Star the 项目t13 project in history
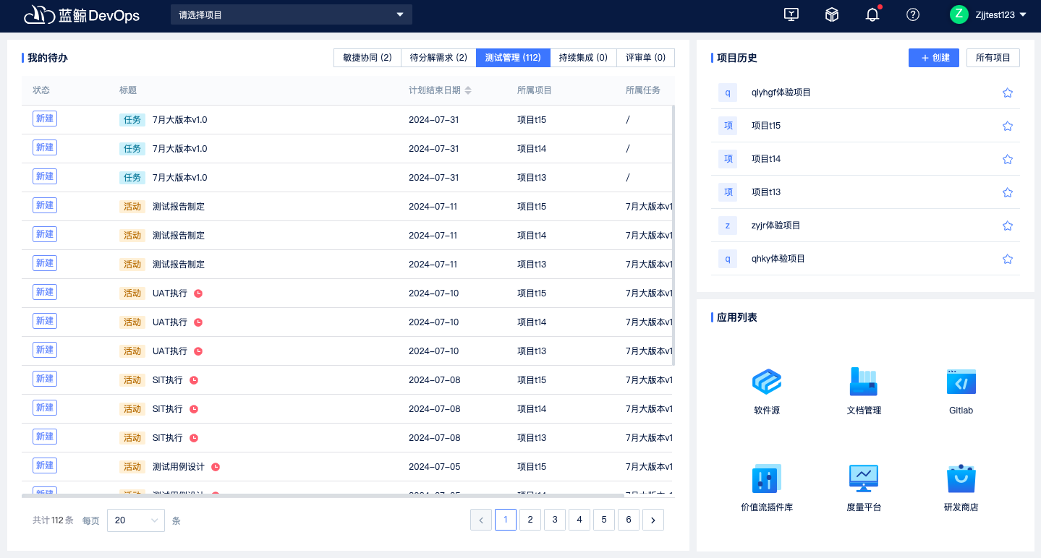Screen dimensions: 1041x558 [x=1007, y=192]
